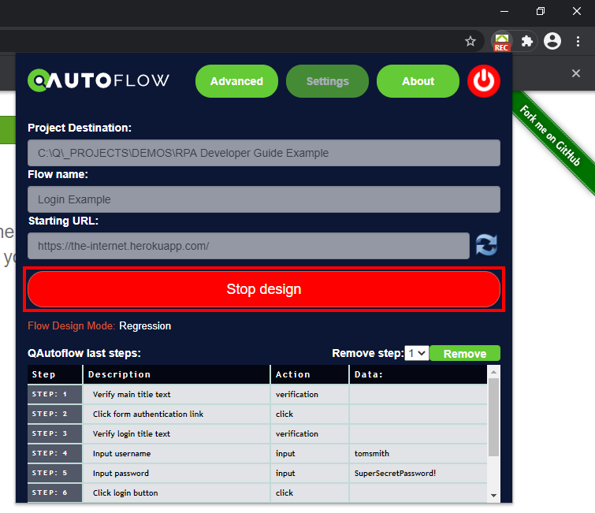Restore down the browser window

(541, 11)
